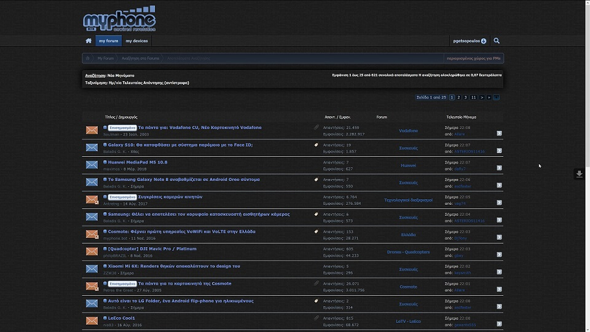Go to results page 2
The width and height of the screenshot is (590, 332).
pos(458,98)
